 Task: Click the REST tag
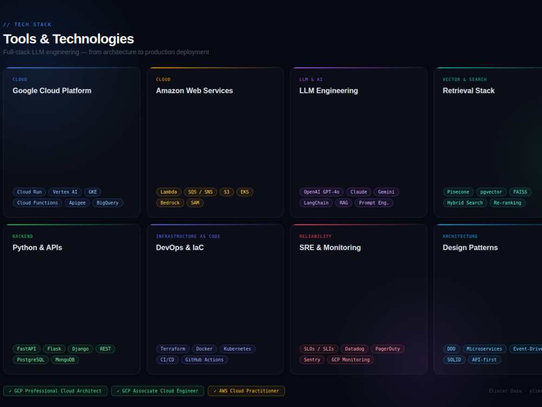click(106, 349)
